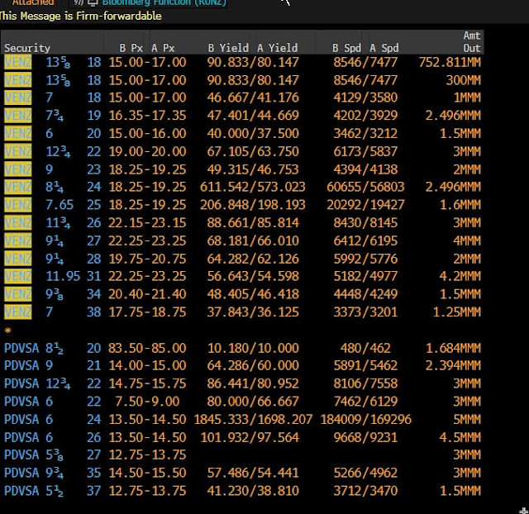Click the VENZ ticker for the 12¾ 22 bond
Screen dimensions: 529x514
[18, 151]
